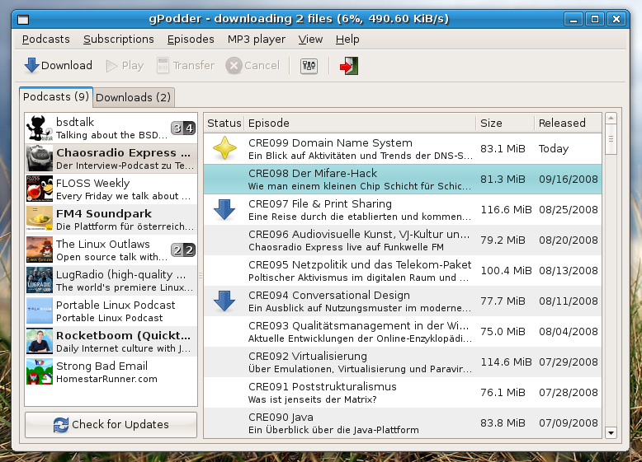The height and width of the screenshot is (462, 642).
Task: Open preferences via the mixer sliders icon
Action: [309, 66]
